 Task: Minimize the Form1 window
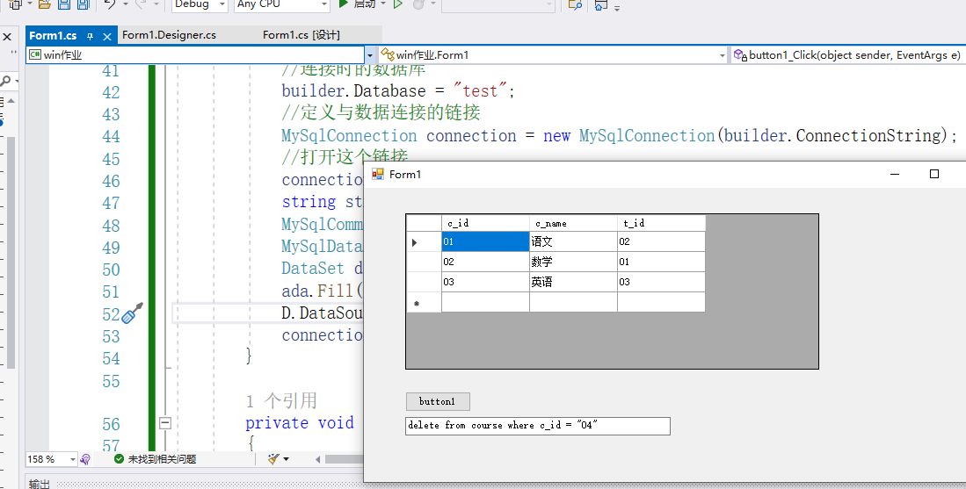[x=895, y=174]
